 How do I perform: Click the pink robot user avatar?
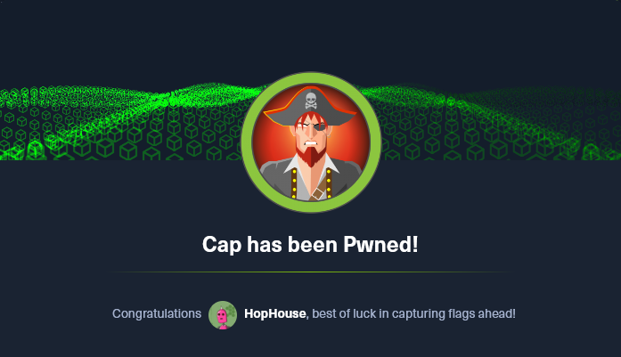coord(223,315)
